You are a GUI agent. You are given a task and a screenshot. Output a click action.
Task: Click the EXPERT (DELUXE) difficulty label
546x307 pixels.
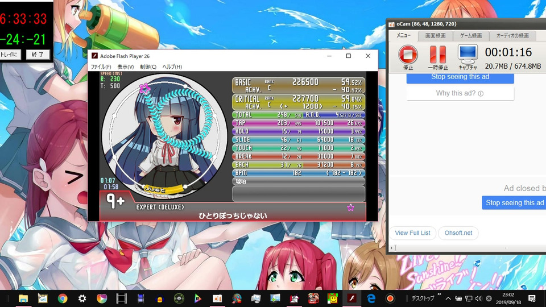[160, 207]
